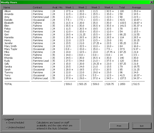Image resolution: width=154 pixels, height=133 pixels.
Task: Select the Rhonda row name
Action: coord(8,58)
